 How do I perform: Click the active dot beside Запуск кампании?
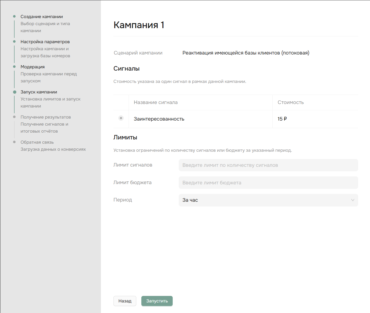pos(15,92)
